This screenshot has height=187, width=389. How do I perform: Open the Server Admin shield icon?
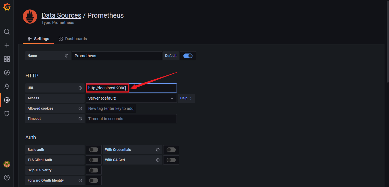point(7,114)
